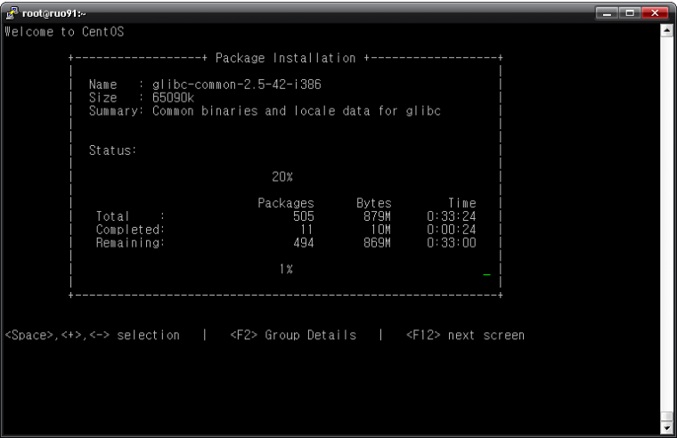Click the Packages column header

286,203
